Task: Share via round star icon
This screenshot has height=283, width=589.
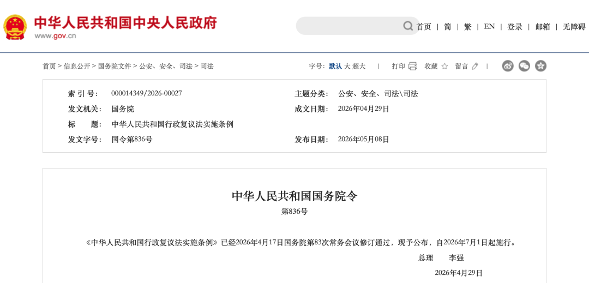Action: click(x=541, y=66)
